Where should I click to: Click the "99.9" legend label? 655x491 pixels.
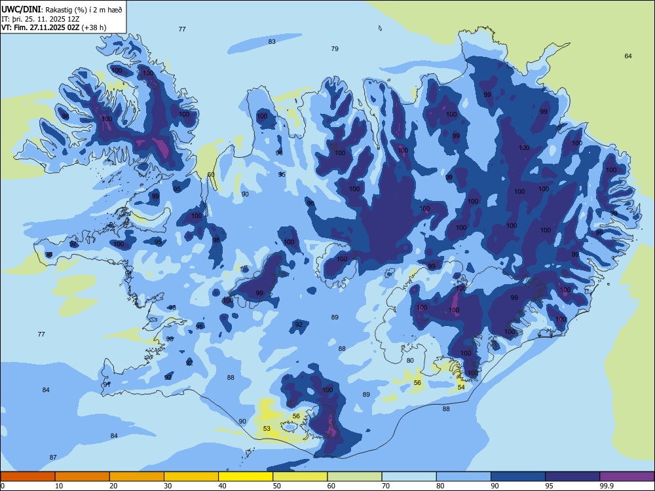607,486
